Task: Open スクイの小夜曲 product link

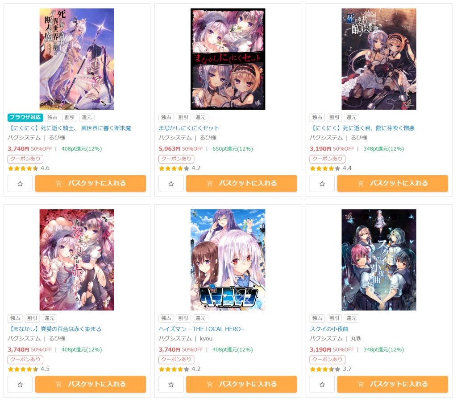Action: click(329, 329)
